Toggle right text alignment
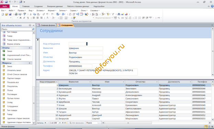Image resolution: width=214 pixels, height=129 pixels. pos(41,18)
